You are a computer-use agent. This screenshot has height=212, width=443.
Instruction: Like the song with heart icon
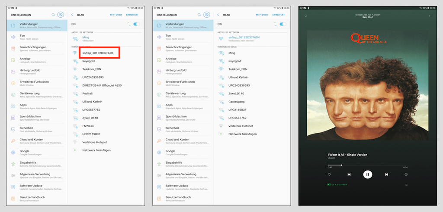point(329,175)
